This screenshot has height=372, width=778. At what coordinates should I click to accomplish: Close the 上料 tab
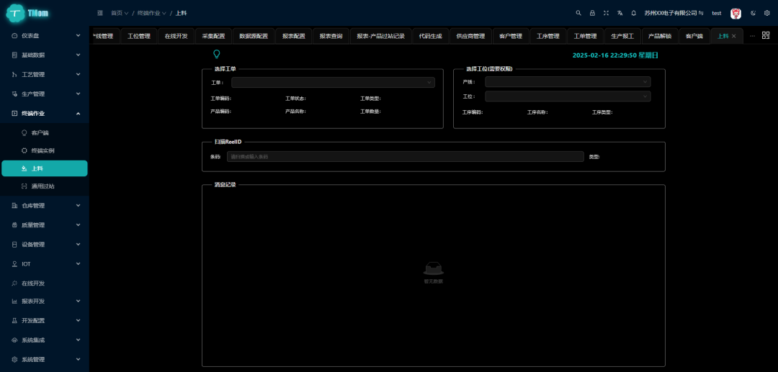tap(733, 36)
